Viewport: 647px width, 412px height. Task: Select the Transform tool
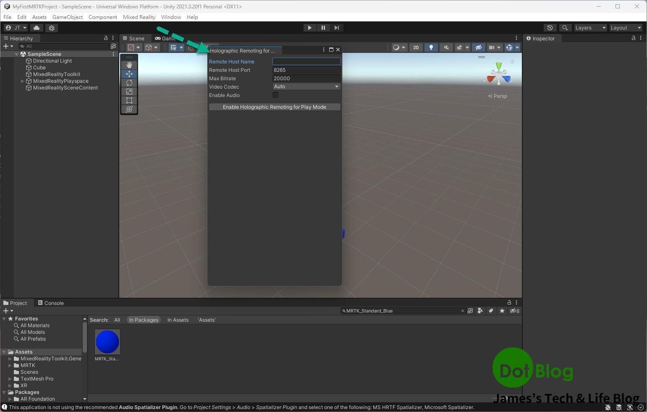coord(129,109)
